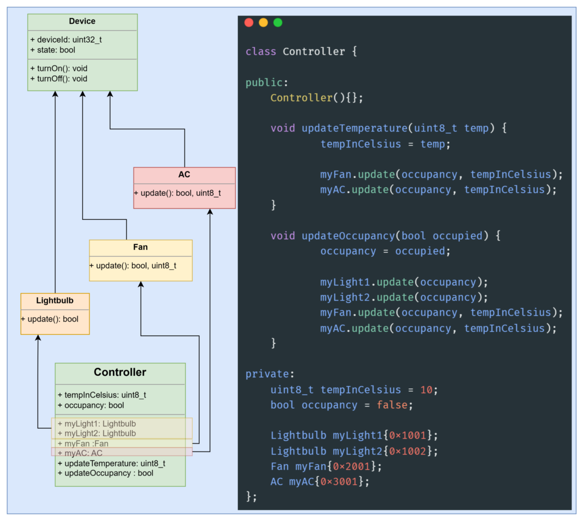
Task: Click Lightbulb's '+ update(): bool' method
Action: click(50, 319)
